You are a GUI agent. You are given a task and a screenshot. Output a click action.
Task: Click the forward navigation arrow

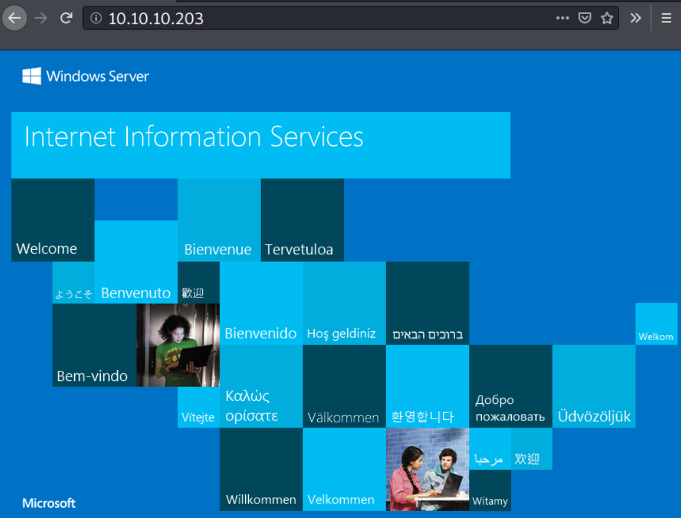[x=41, y=18]
